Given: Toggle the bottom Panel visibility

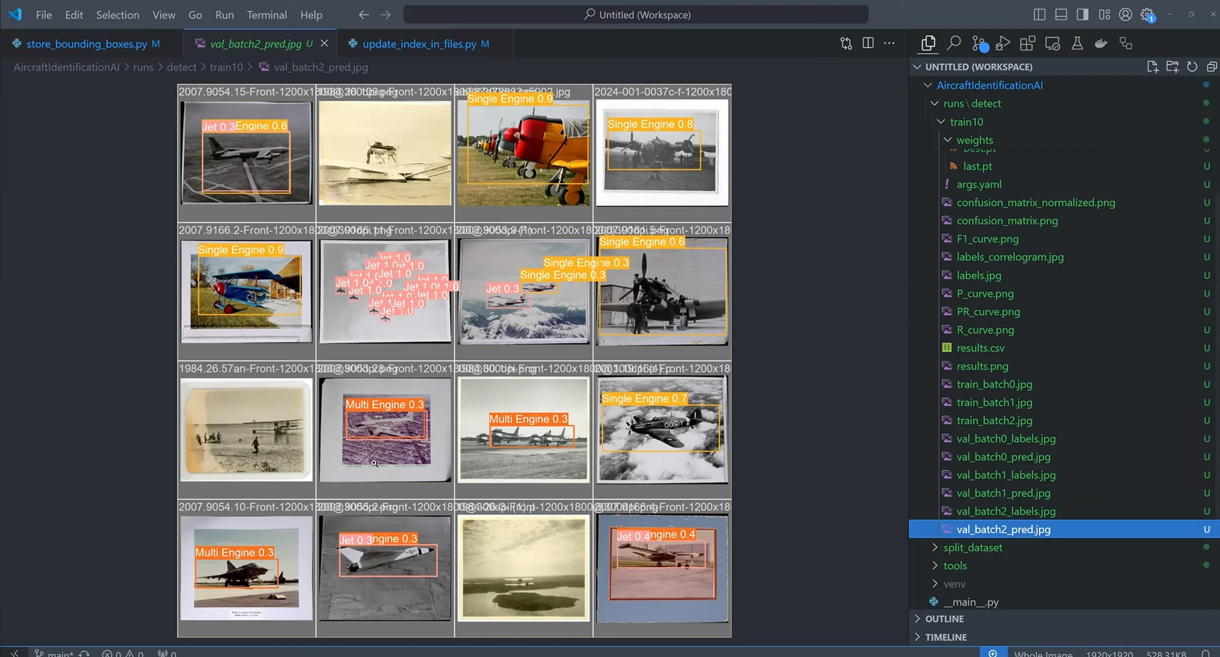Looking at the screenshot, I should (x=1061, y=14).
